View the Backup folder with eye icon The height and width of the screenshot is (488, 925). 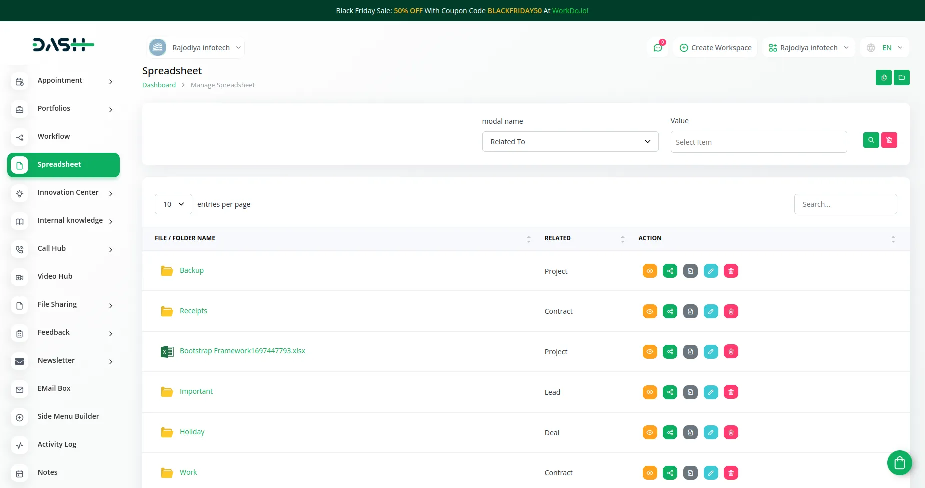[x=650, y=271]
